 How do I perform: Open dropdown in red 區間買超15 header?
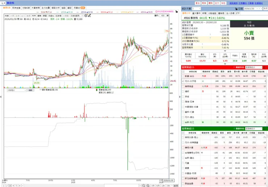pos(254,67)
